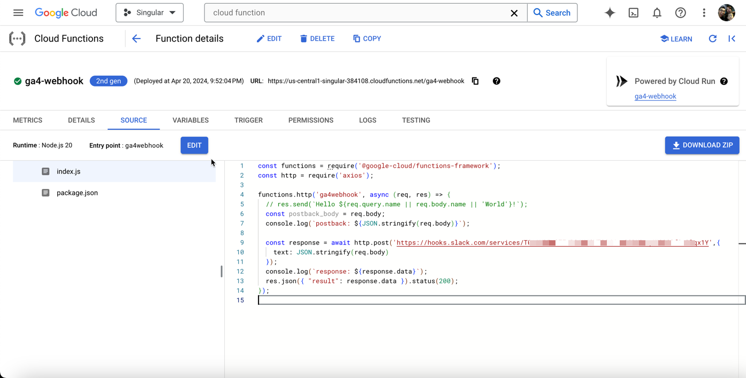Click the Deployed at timestamp text
The height and width of the screenshot is (378, 746).
[189, 81]
